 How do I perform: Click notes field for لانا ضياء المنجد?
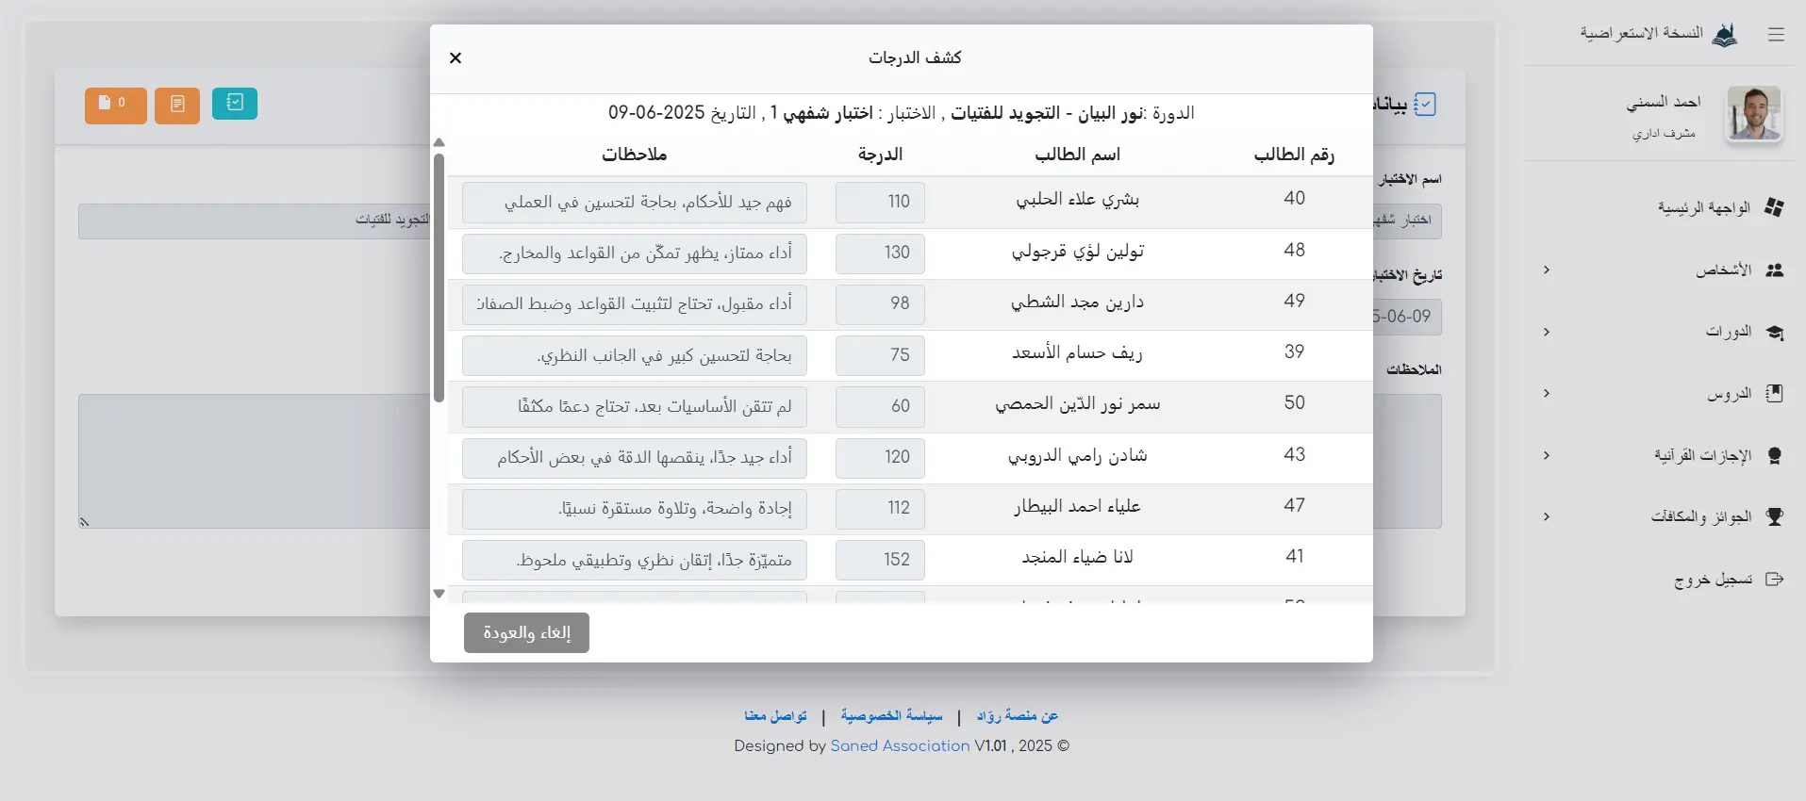coord(634,560)
